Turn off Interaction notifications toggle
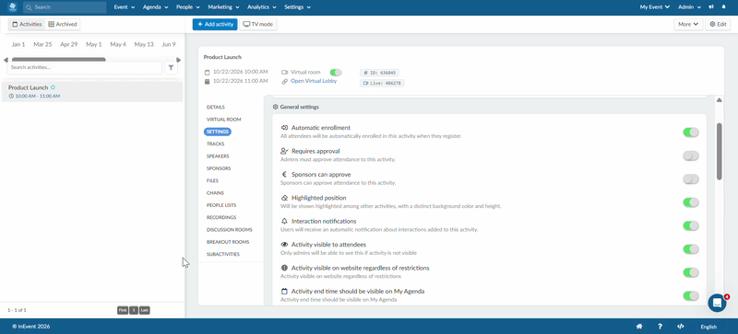Screen dimensions: 738x334 pyautogui.click(x=691, y=226)
